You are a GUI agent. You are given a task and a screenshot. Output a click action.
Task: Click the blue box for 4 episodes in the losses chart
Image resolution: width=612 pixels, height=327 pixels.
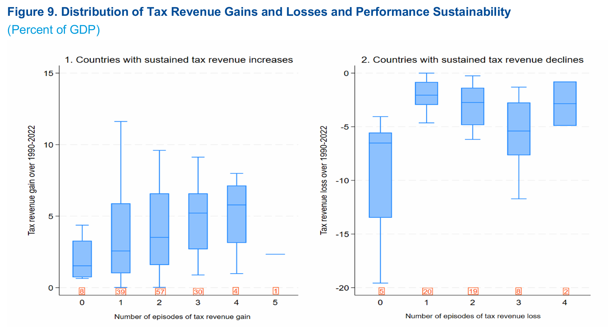[x=565, y=103]
